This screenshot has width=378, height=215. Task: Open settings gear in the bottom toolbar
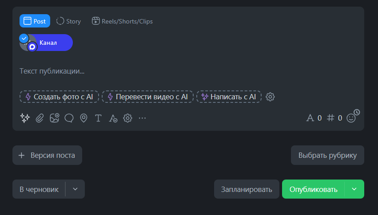pos(127,118)
